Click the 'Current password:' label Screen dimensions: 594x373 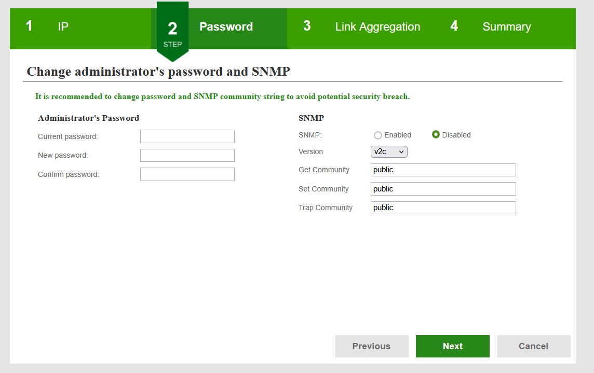[x=68, y=137]
